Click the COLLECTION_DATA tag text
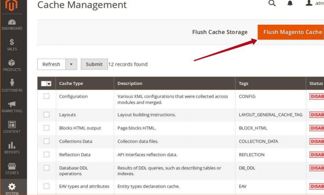Screen dimensions: 324x195 pos(258,141)
